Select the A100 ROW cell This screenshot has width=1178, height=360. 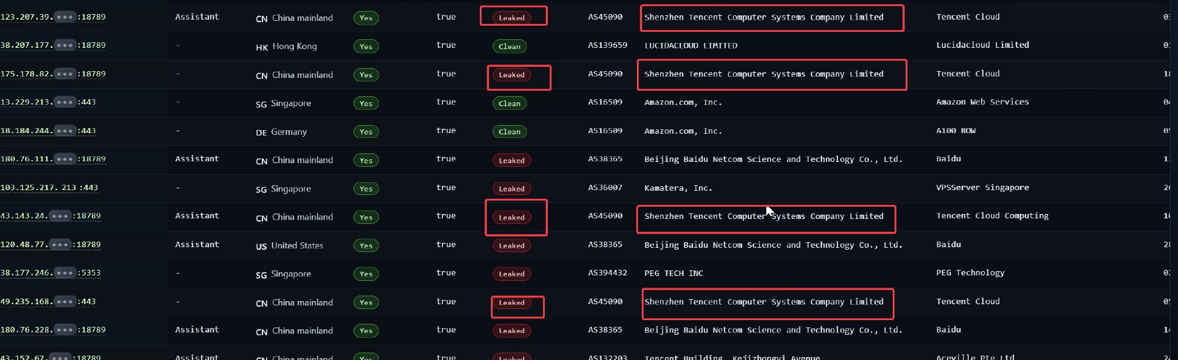click(x=956, y=131)
